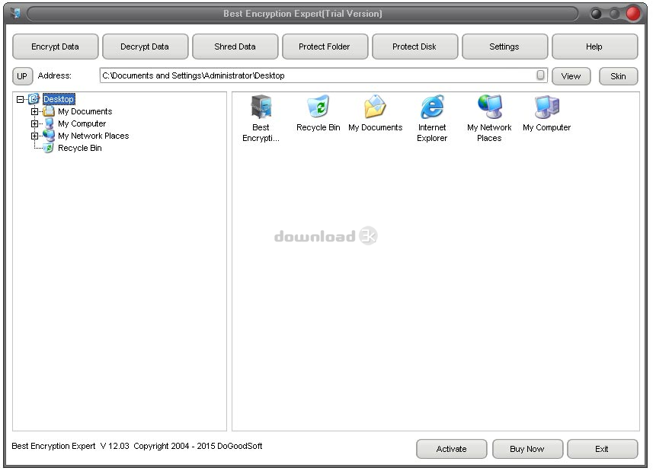Select My Computer in the folder tree
Image resolution: width=653 pixels, height=471 pixels.
pos(82,123)
